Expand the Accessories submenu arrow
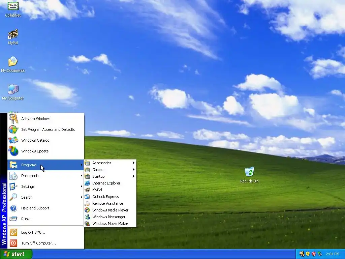Image resolution: width=345 pixels, height=259 pixels. 133,163
